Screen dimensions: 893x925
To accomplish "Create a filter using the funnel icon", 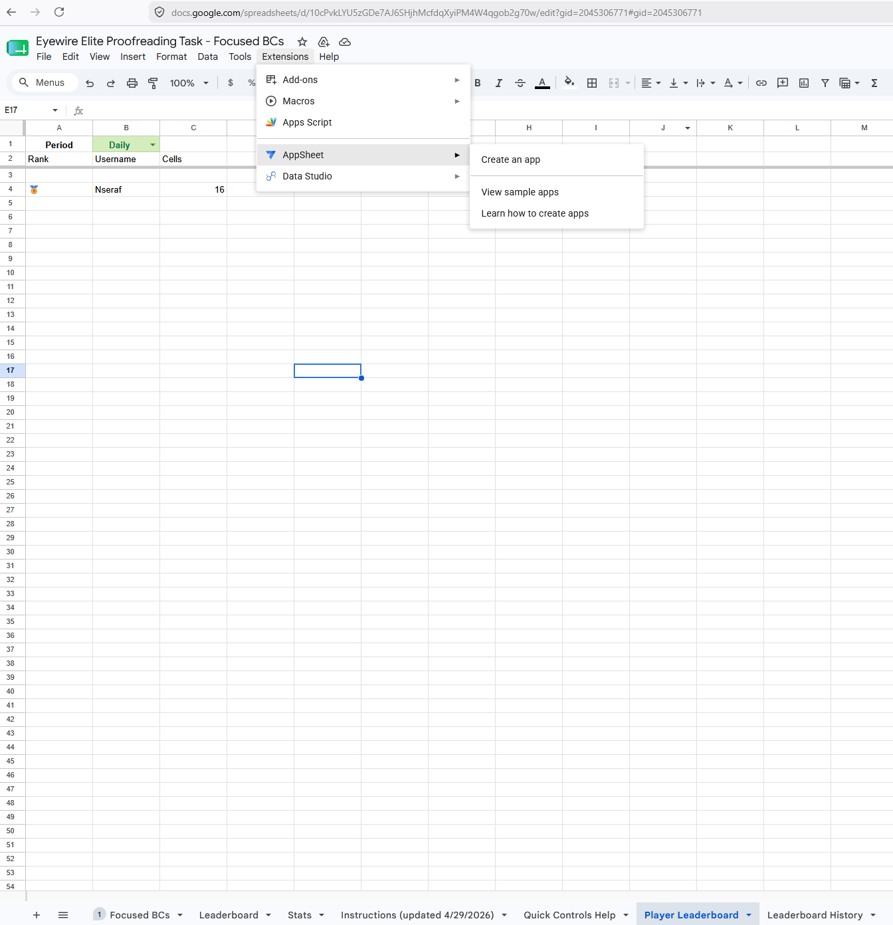I will coord(825,83).
